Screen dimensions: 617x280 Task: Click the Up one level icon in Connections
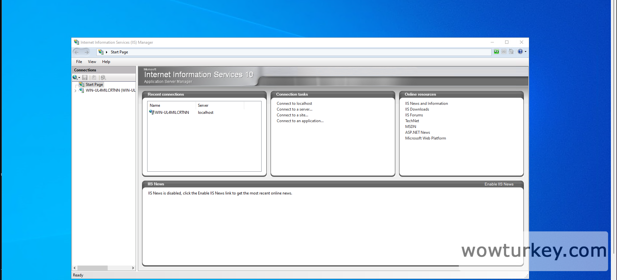coord(94,77)
